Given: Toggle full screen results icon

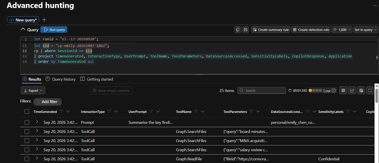Looking at the screenshot, I should [370, 90].
